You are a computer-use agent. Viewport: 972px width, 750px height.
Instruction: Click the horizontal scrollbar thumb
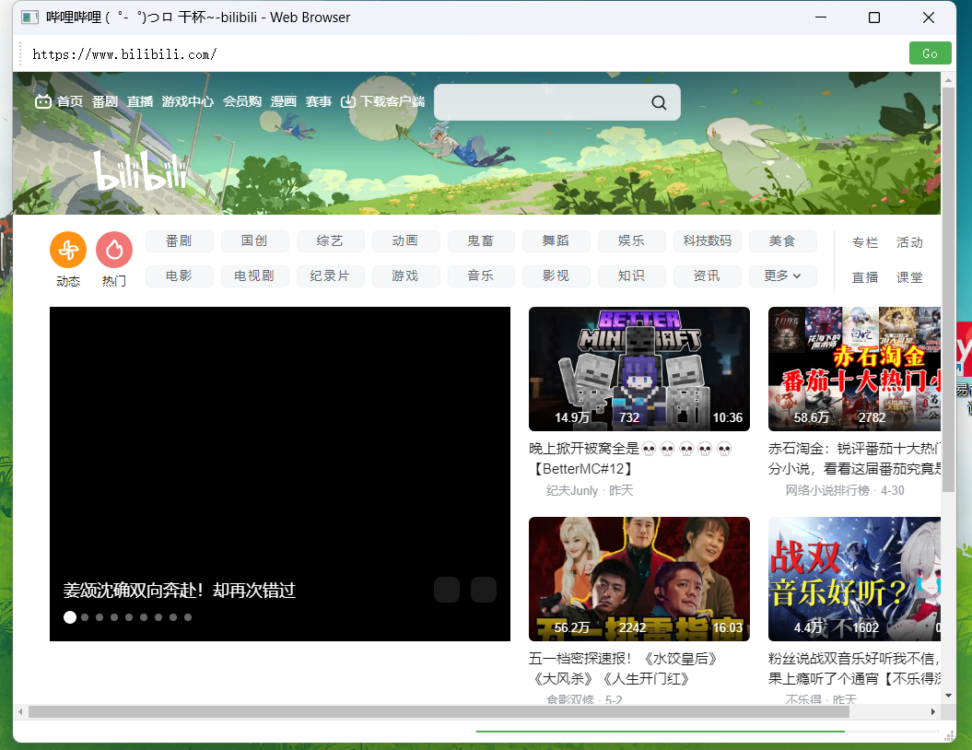pos(439,711)
